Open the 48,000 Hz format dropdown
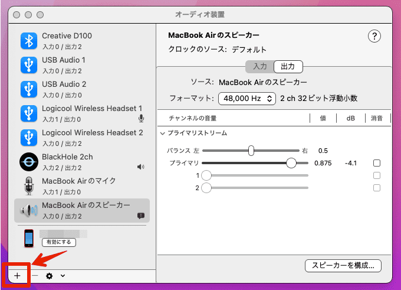401x290 pixels. click(x=246, y=99)
